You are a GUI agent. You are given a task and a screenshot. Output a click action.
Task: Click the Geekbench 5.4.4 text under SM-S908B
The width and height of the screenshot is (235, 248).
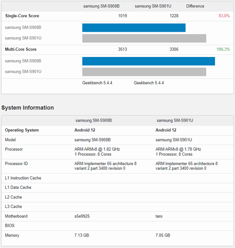coord(97,83)
